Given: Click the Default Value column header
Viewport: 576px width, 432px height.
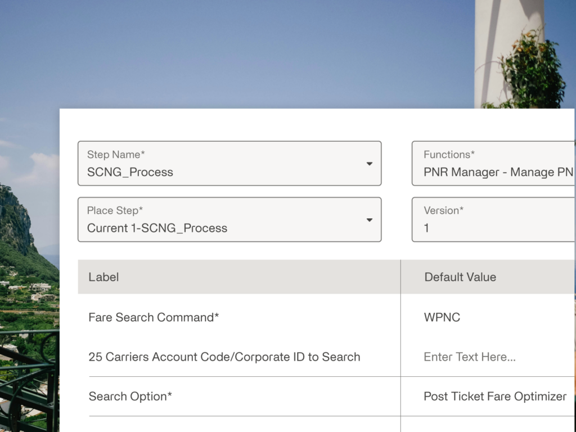Looking at the screenshot, I should [x=460, y=277].
